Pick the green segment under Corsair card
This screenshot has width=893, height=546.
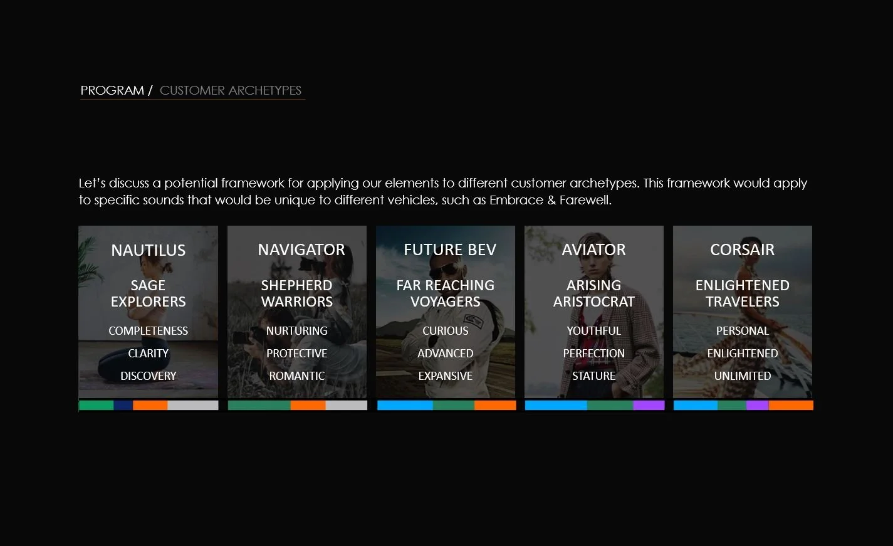(732, 406)
